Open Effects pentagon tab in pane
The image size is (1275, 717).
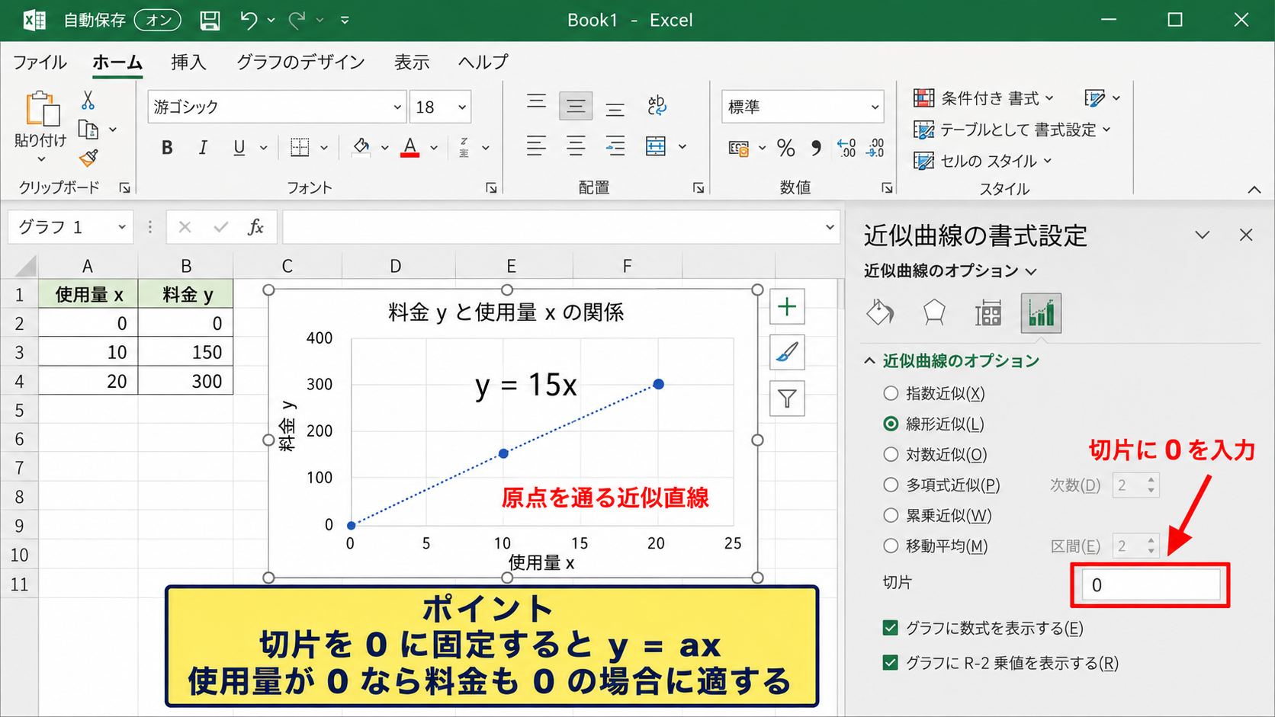tap(934, 313)
